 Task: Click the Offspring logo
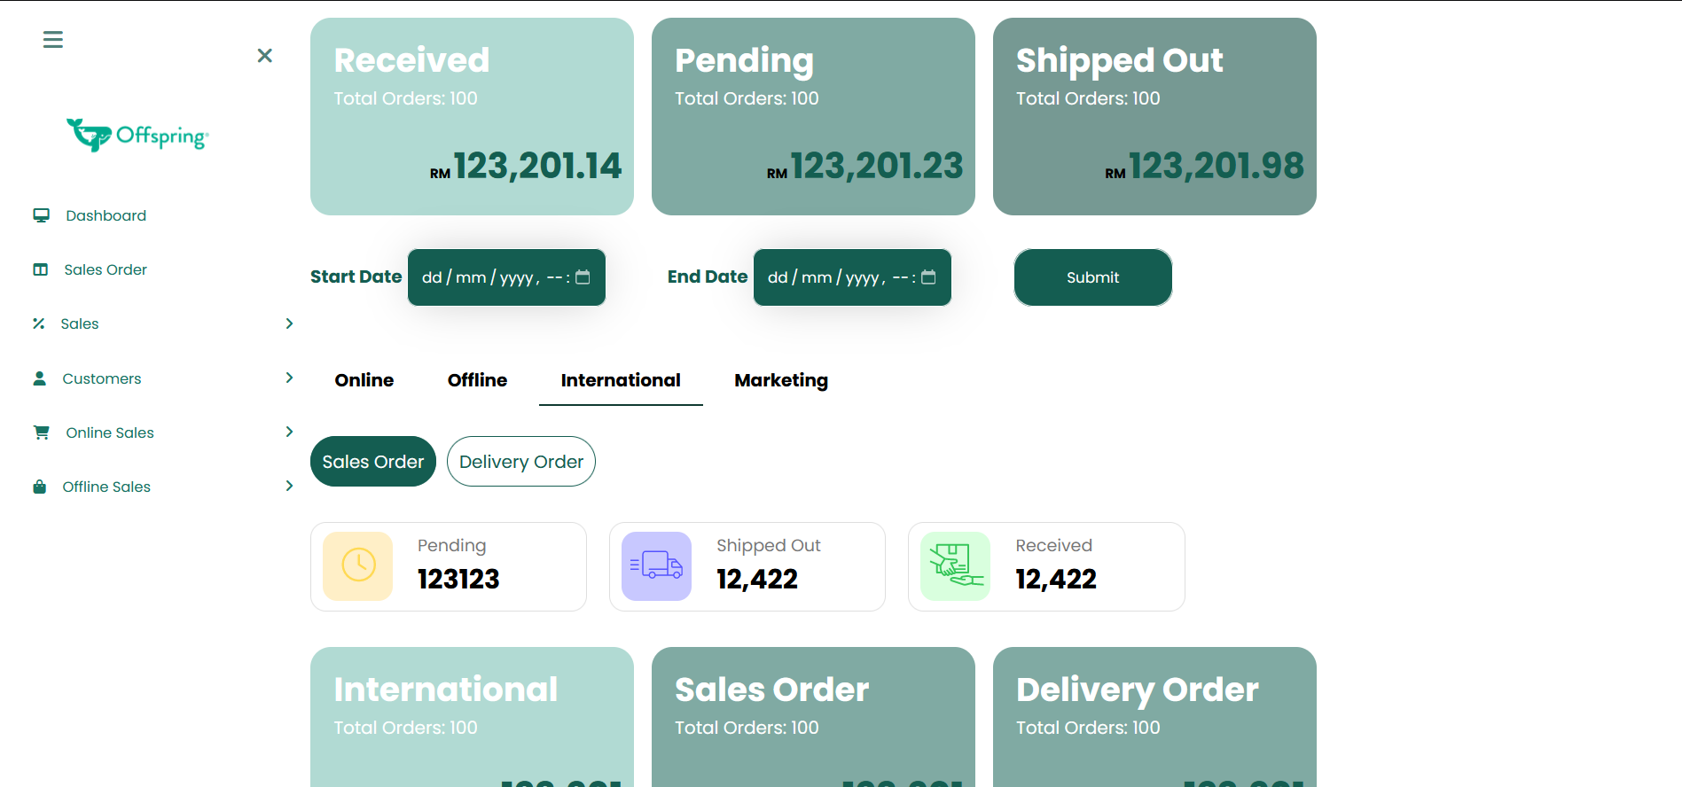[137, 135]
